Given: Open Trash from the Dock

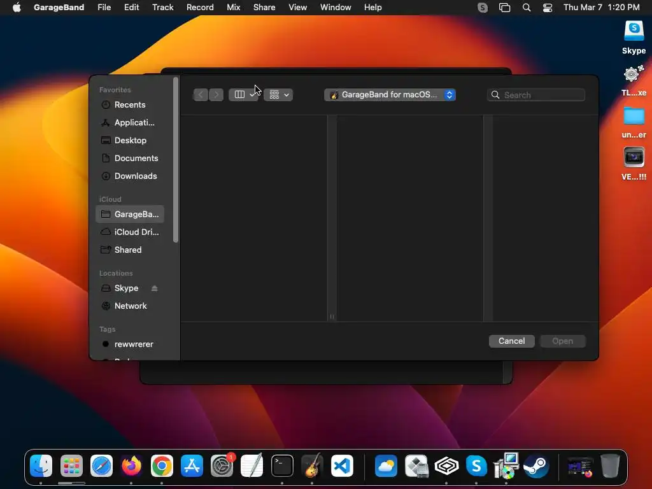Looking at the screenshot, I should 610,465.
